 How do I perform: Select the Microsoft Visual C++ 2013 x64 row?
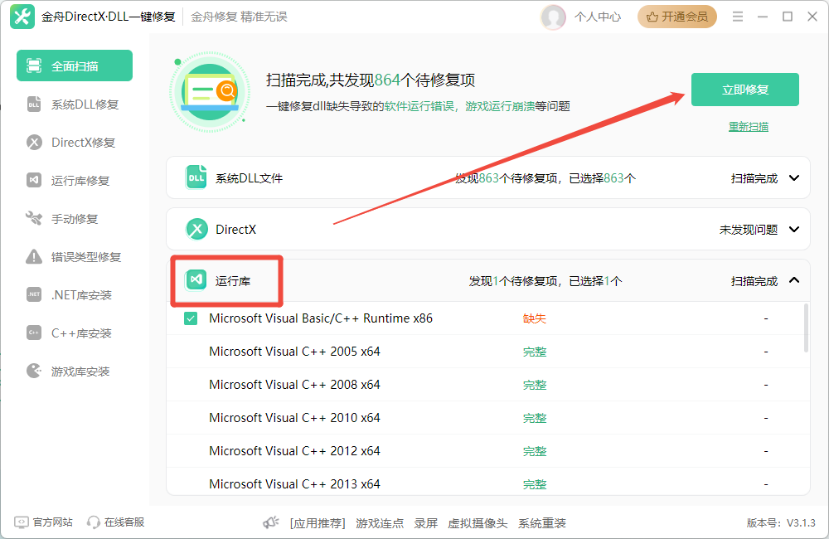[488, 483]
